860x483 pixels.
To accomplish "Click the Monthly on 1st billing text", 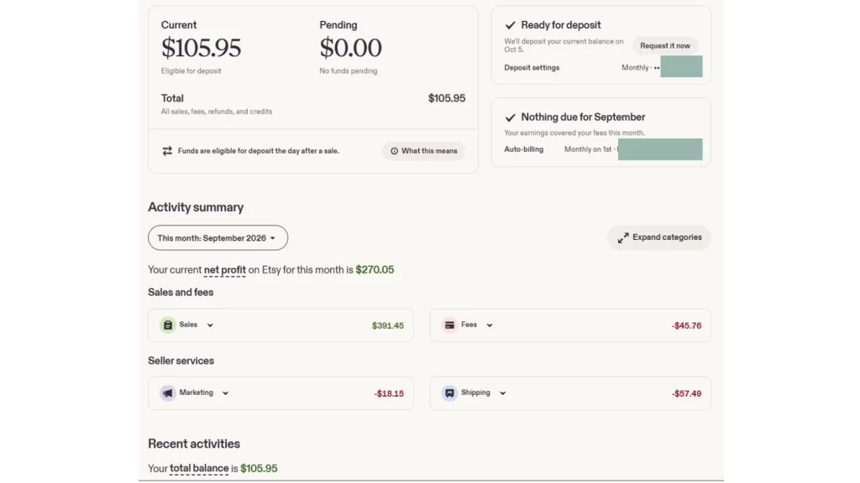I will pos(588,149).
